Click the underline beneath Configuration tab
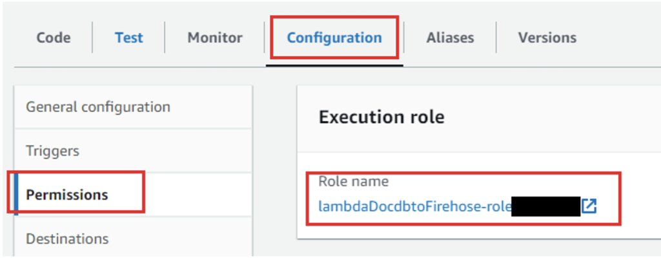The width and height of the screenshot is (661, 261). pos(334,64)
